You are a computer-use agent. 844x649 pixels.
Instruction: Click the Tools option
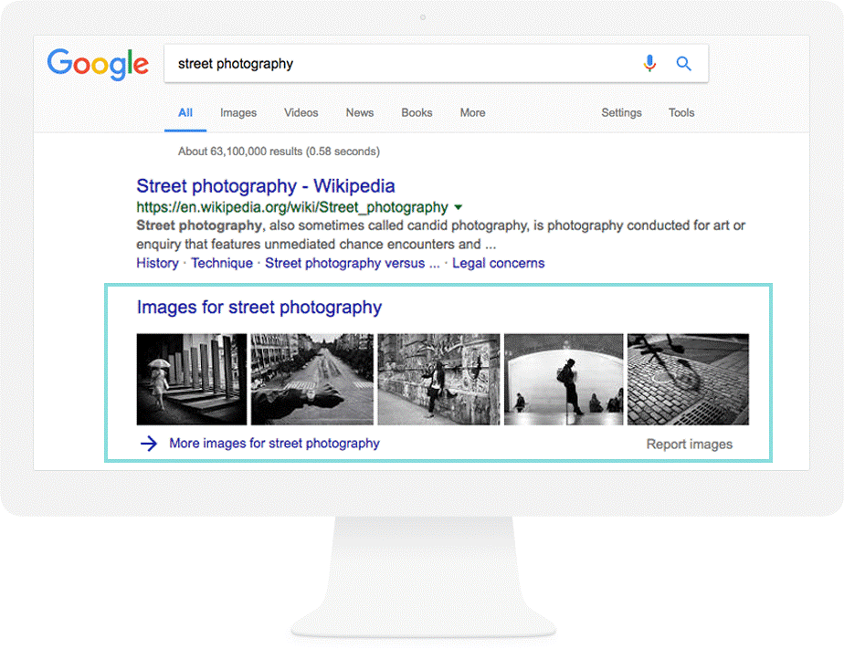click(681, 113)
